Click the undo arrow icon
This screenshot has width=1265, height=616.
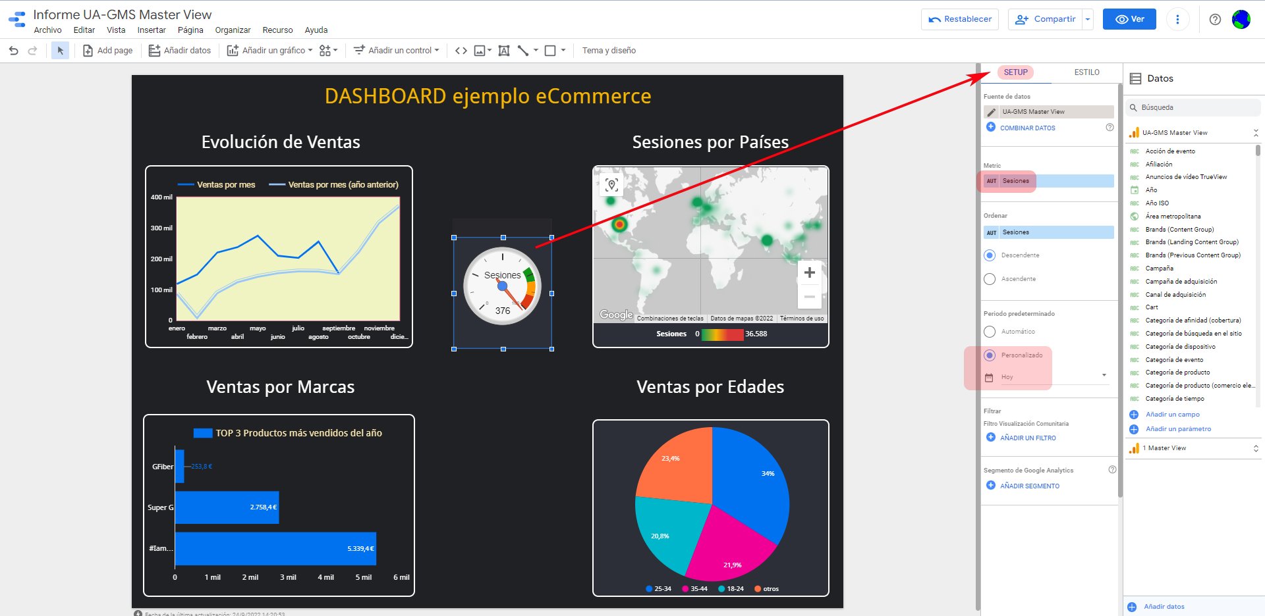click(x=13, y=51)
